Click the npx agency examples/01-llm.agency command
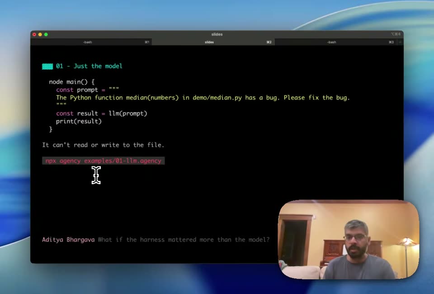Viewport: 434px width, 294px height. [x=103, y=161]
